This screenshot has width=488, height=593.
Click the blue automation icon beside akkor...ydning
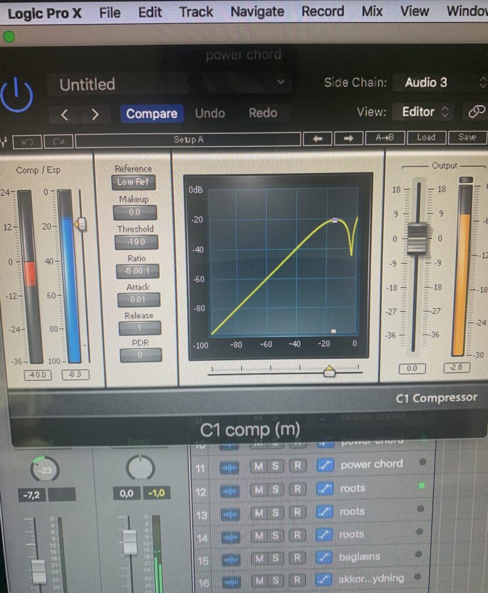324,579
